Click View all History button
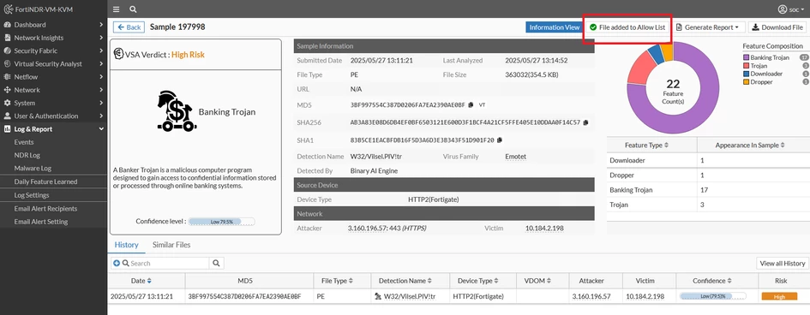Screen dimensions: 810x315 [x=782, y=264]
